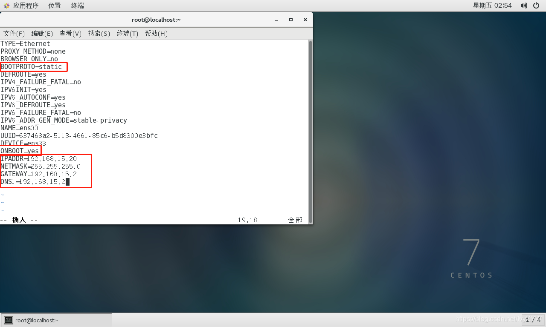Viewport: 546px width, 327px height.
Task: Open the clock showing 星期五 02:54
Action: [492, 6]
